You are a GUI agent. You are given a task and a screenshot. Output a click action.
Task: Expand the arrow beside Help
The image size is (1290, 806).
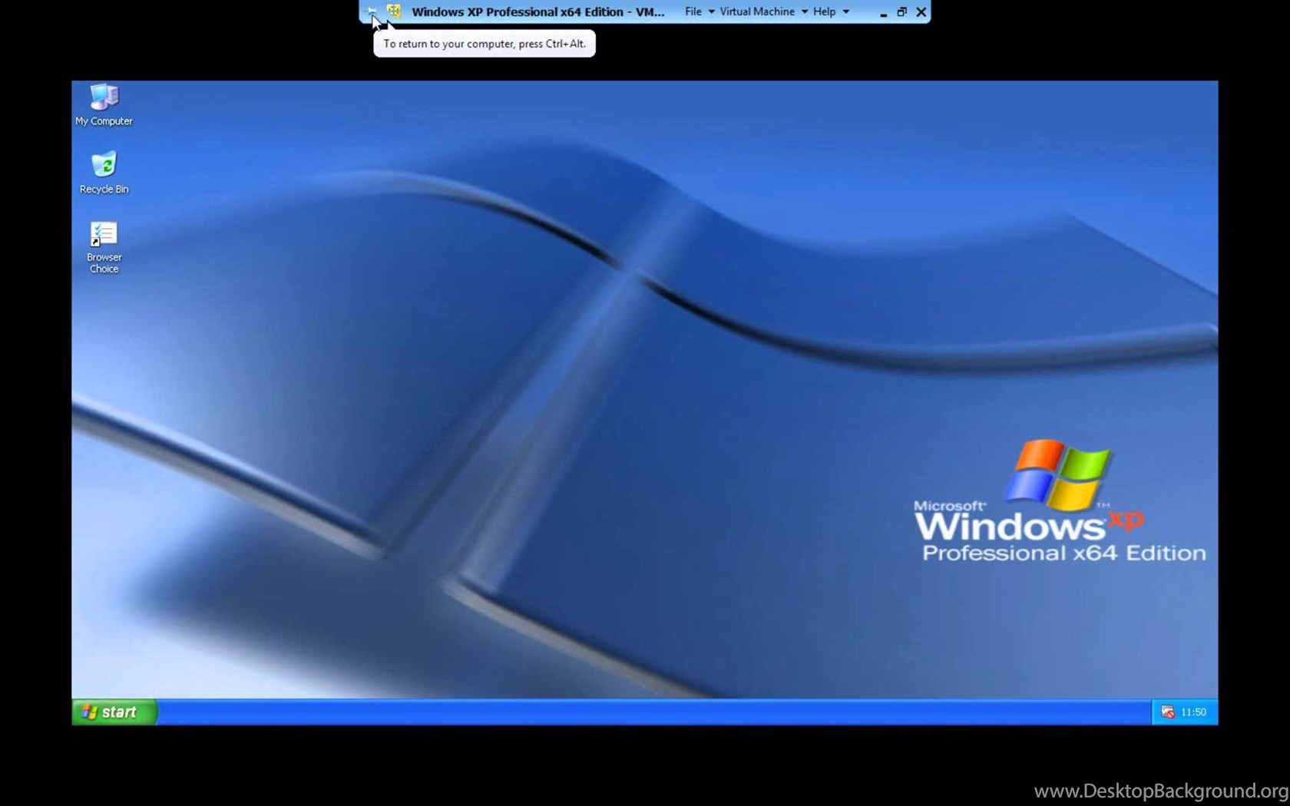pyautogui.click(x=846, y=12)
